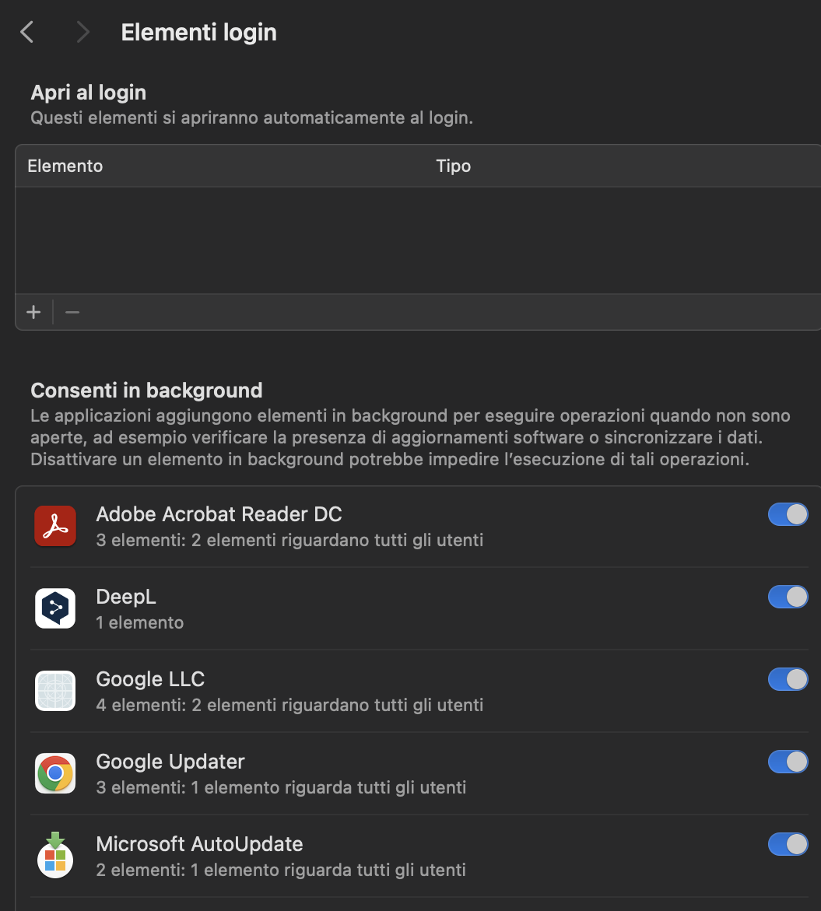Disable Adobe Acrobat Reader DC in background

point(788,514)
